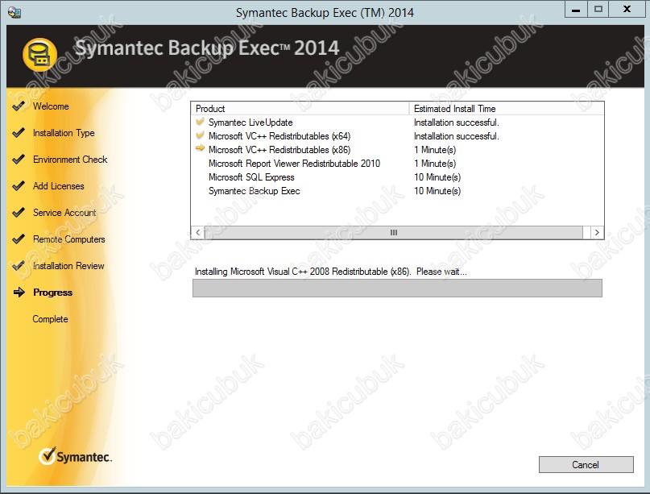The height and width of the screenshot is (494, 650).
Task: Click the Add Licenses checkmark icon
Action: 19,186
